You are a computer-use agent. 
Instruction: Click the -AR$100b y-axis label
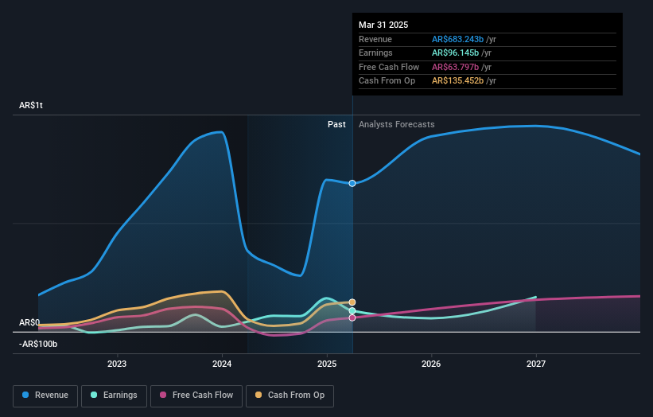click(x=38, y=344)
